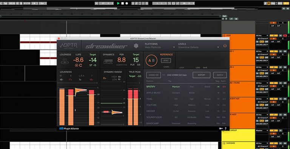Open StreamLiner settings gear icon

pos(136,46)
